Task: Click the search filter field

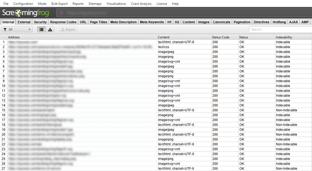Action: [x=280, y=29]
